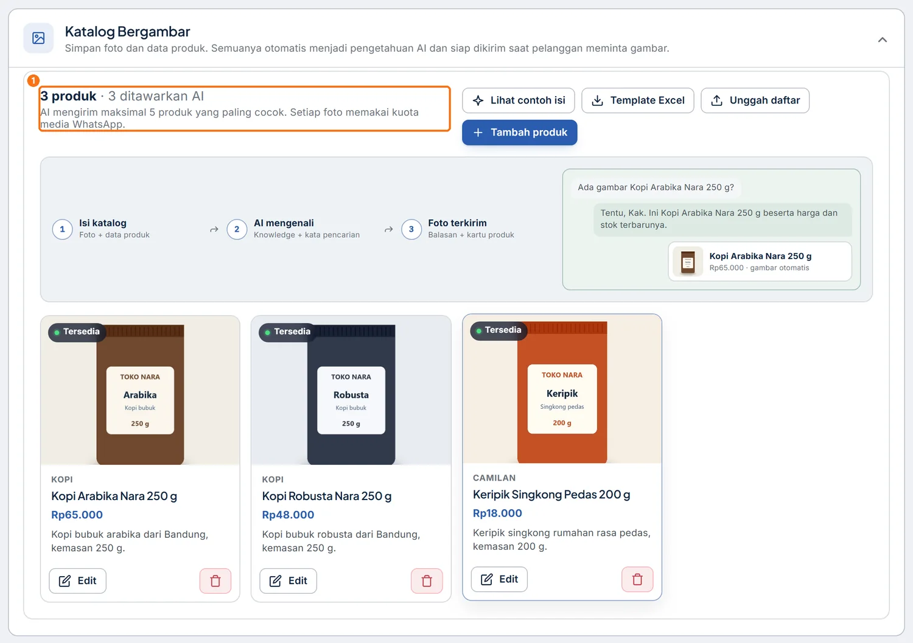This screenshot has width=913, height=643.
Task: Click chat message 'Ada gambar Kopi Arabika Nara 250 g?'
Action: point(656,187)
